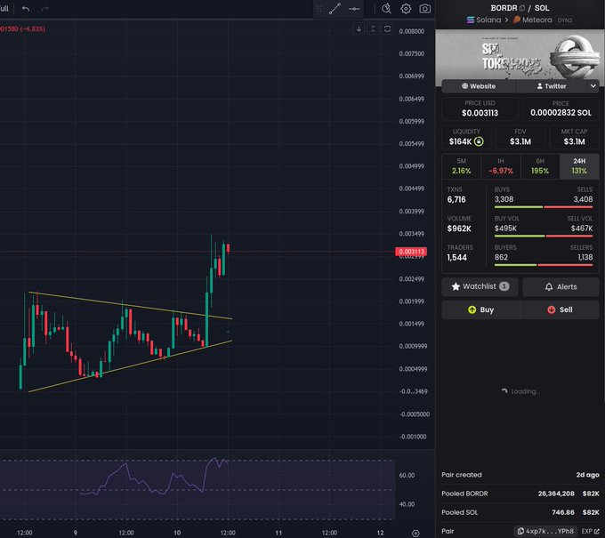Open the token Twitter link
The width and height of the screenshot is (605, 538).
(552, 86)
